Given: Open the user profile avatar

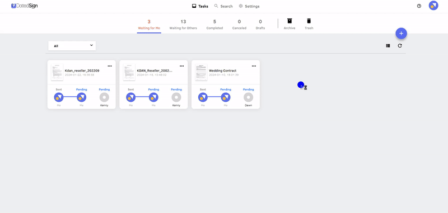Looking at the screenshot, I should (x=433, y=6).
